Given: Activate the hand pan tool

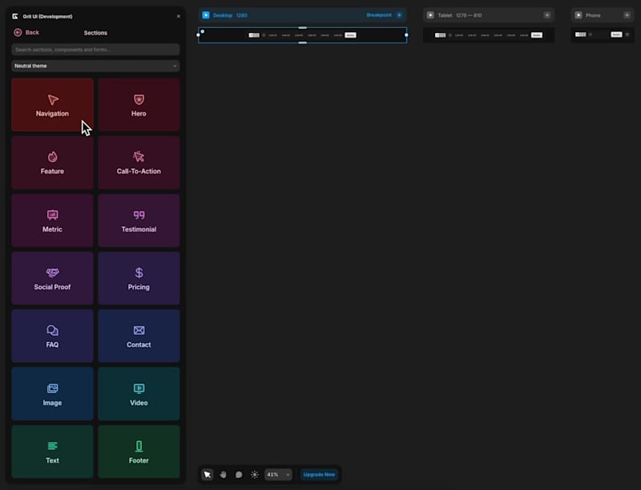Looking at the screenshot, I should click(223, 474).
